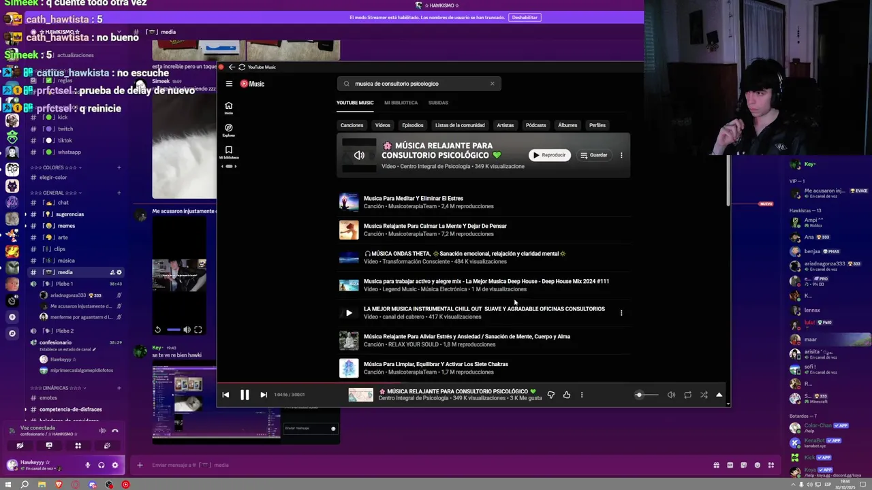The image size is (872, 490).
Task: Open Discord user settings gear
Action: [x=114, y=465]
